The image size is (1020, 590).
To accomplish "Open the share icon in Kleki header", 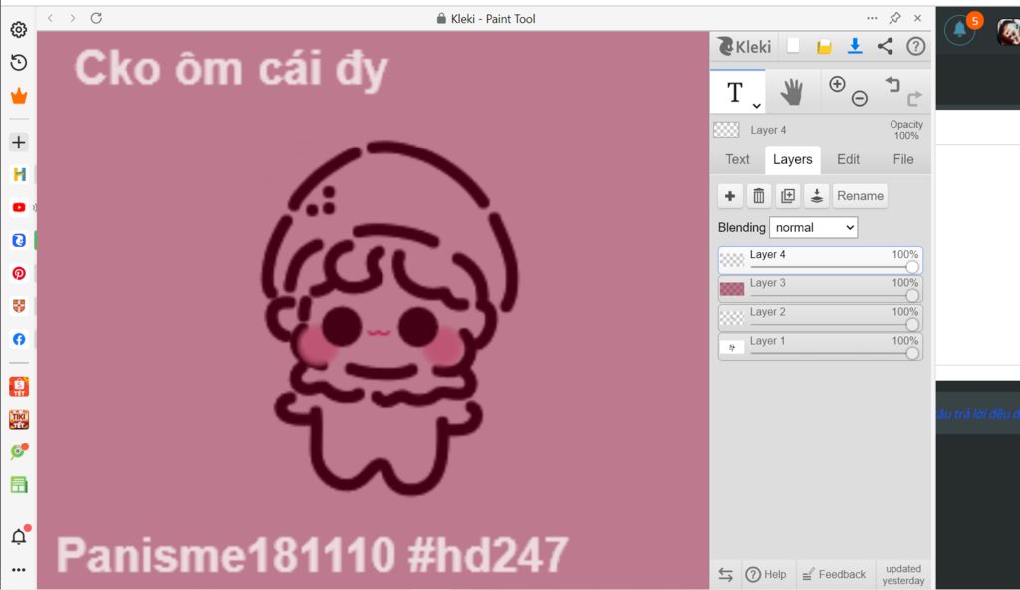I will click(885, 46).
